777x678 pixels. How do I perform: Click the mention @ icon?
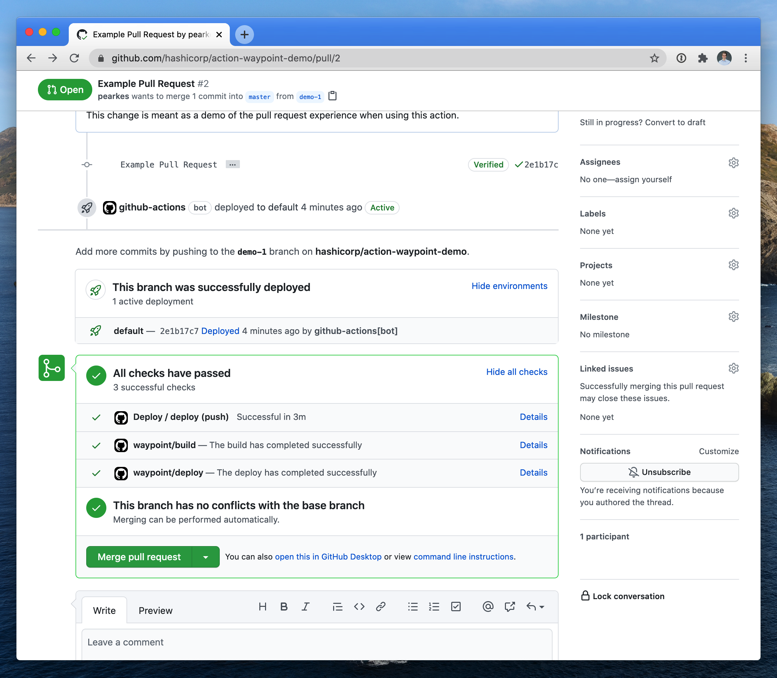(488, 607)
